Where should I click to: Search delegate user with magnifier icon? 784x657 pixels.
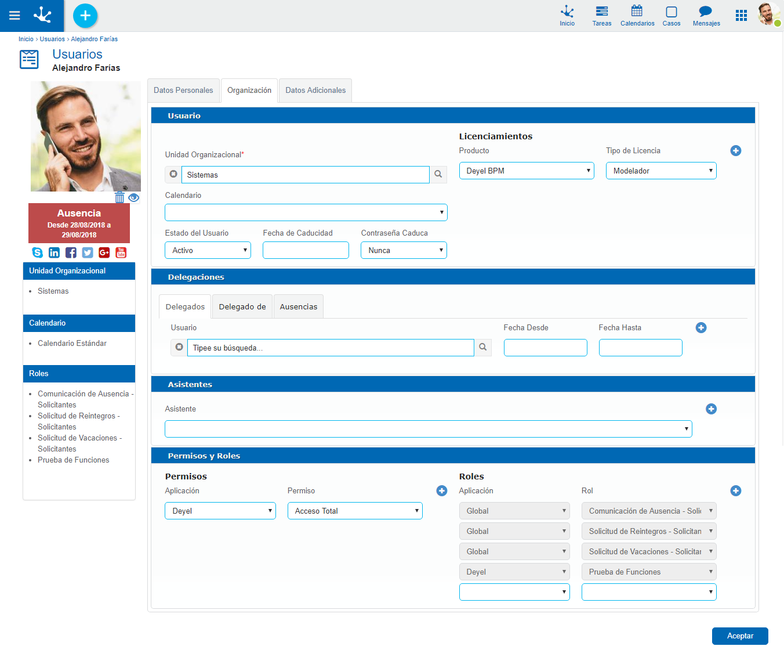click(483, 348)
